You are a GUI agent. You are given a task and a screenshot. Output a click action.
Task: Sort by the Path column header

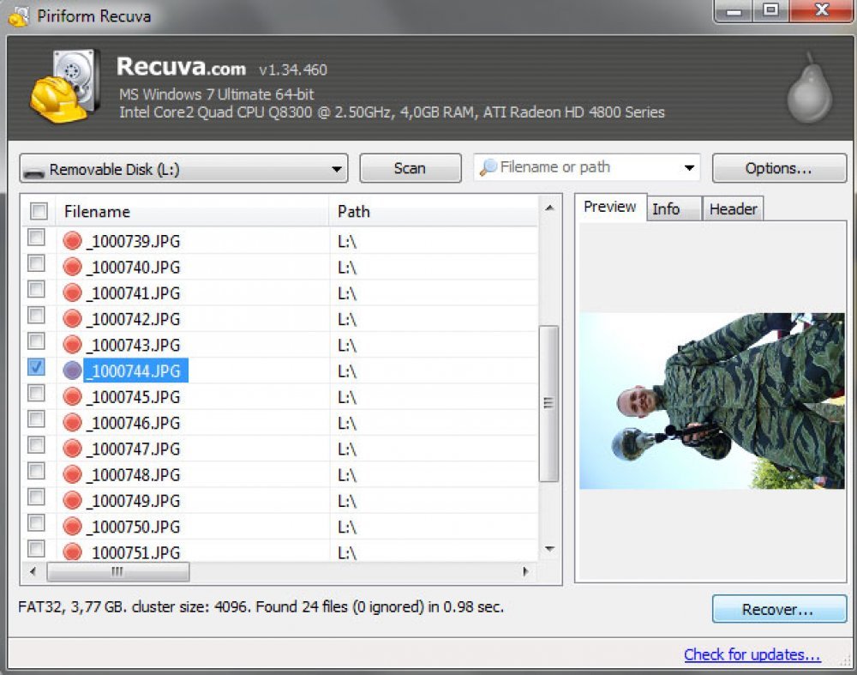434,211
